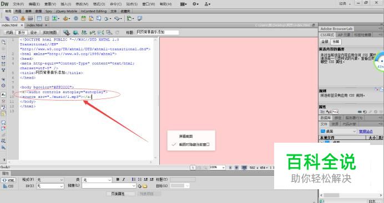
Task: Open the 管理站点 link
Action: click(x=366, y=132)
